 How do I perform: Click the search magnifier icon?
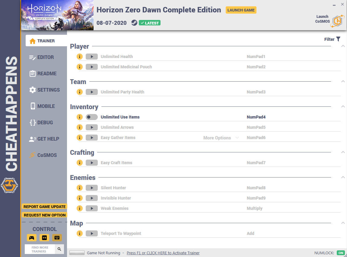(x=59, y=249)
